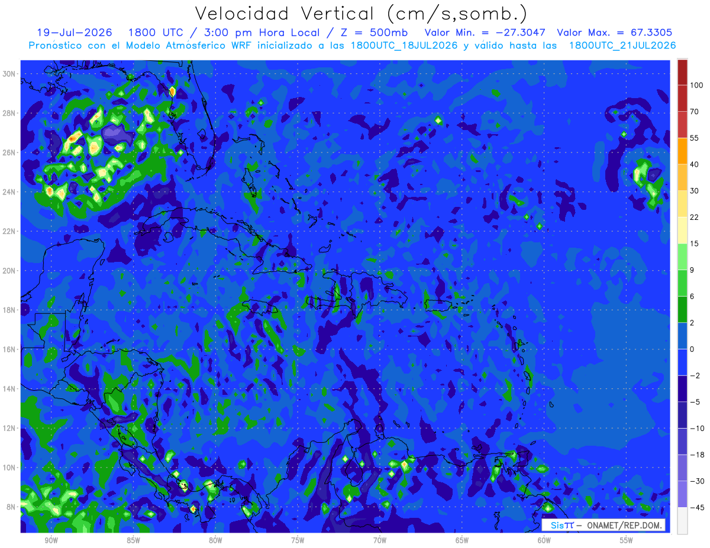The width and height of the screenshot is (710, 548).
Task: Pick the pale yellow swatch between 15 and 22
Action: (x=682, y=230)
